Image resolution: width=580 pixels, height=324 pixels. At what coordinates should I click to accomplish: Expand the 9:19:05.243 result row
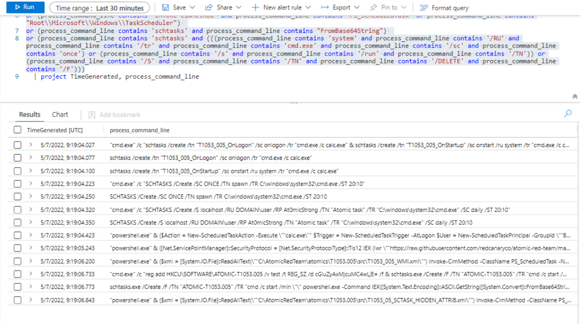[x=31, y=248]
